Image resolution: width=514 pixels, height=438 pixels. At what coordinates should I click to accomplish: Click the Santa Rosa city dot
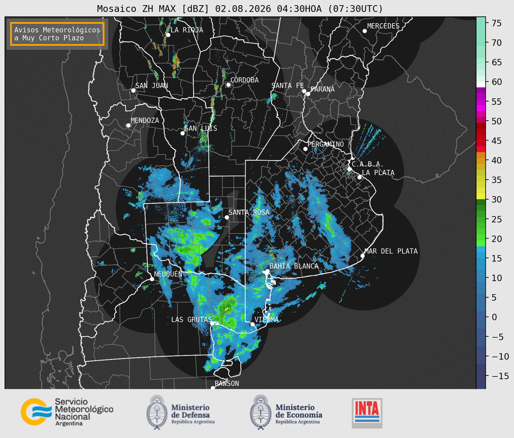pyautogui.click(x=227, y=217)
